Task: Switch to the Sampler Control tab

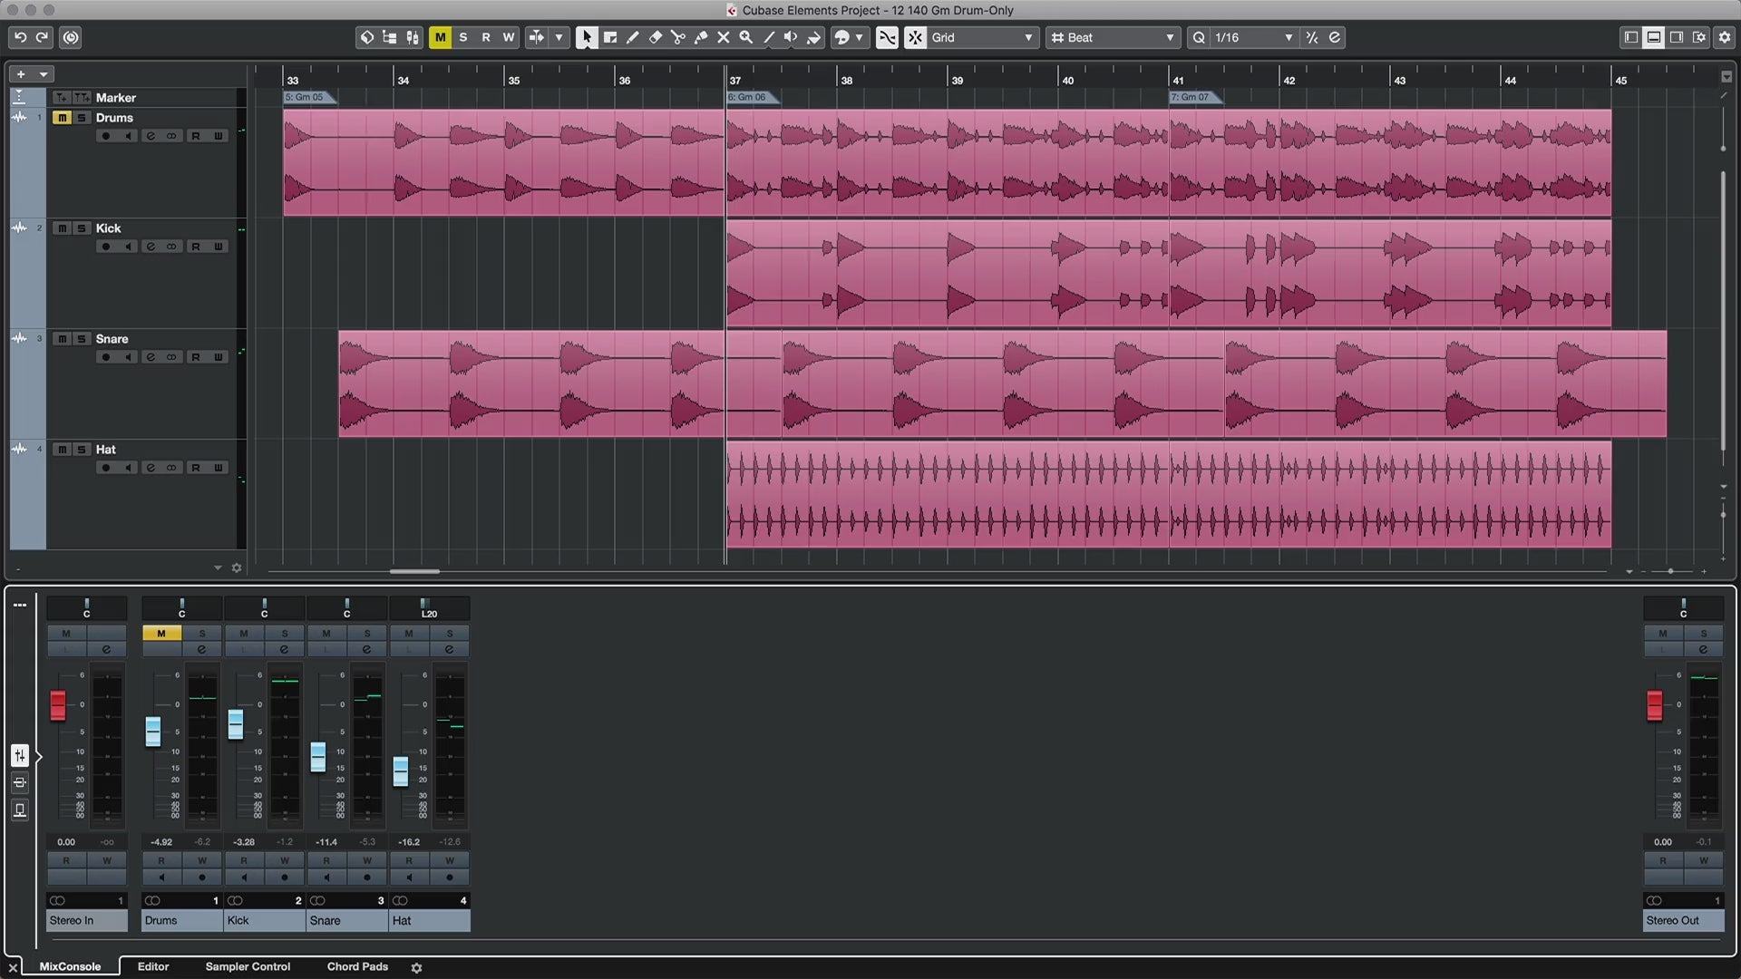Action: coord(248,966)
